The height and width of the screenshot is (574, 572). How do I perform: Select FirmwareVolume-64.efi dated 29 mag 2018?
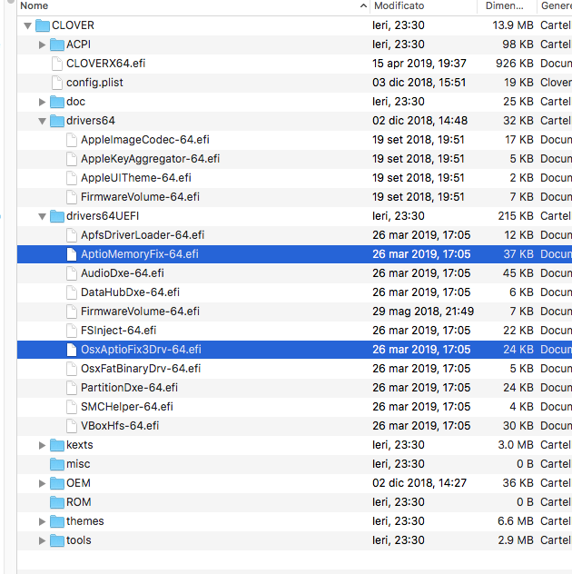[x=140, y=312]
